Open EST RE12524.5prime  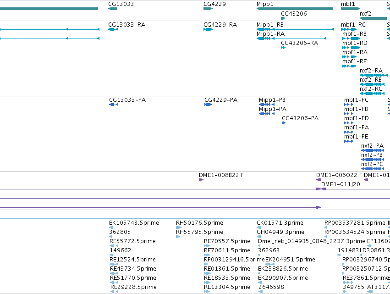tap(132, 260)
